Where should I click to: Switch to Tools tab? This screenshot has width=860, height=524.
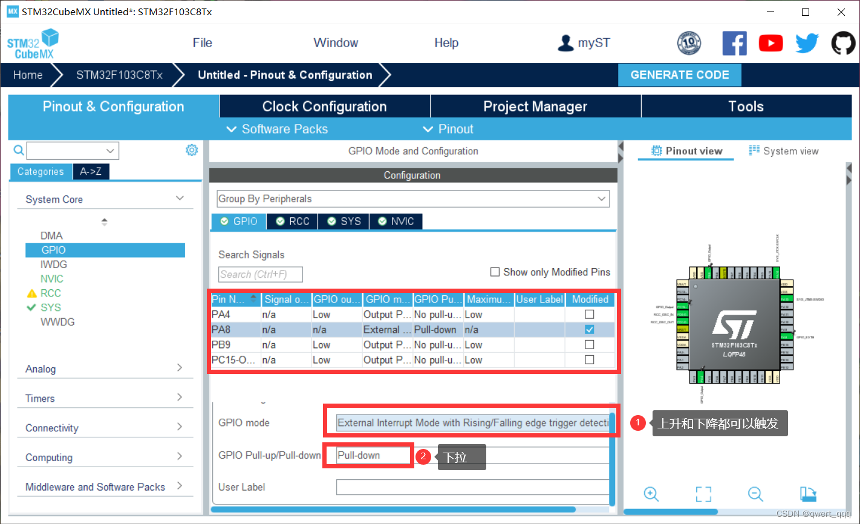click(x=746, y=106)
